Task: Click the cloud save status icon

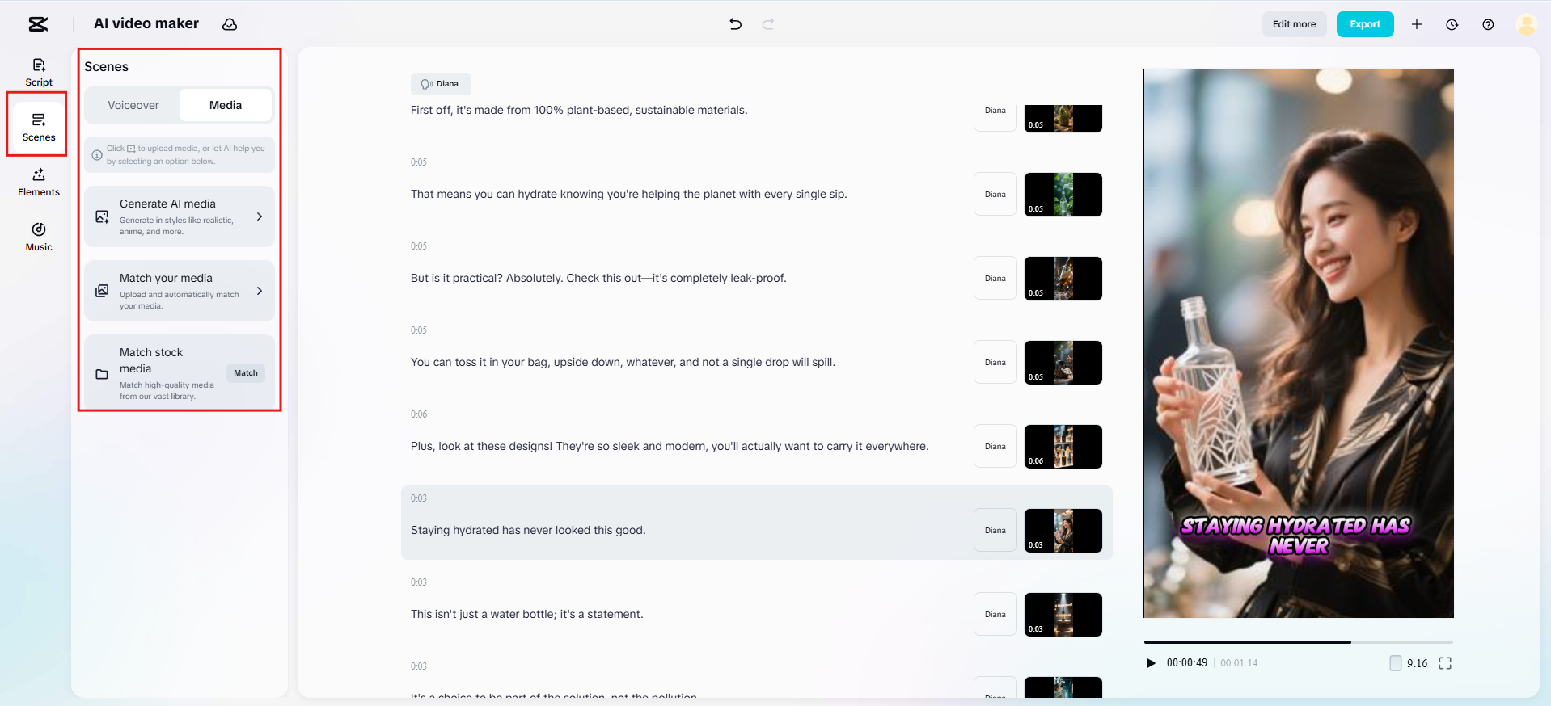Action: (x=230, y=24)
